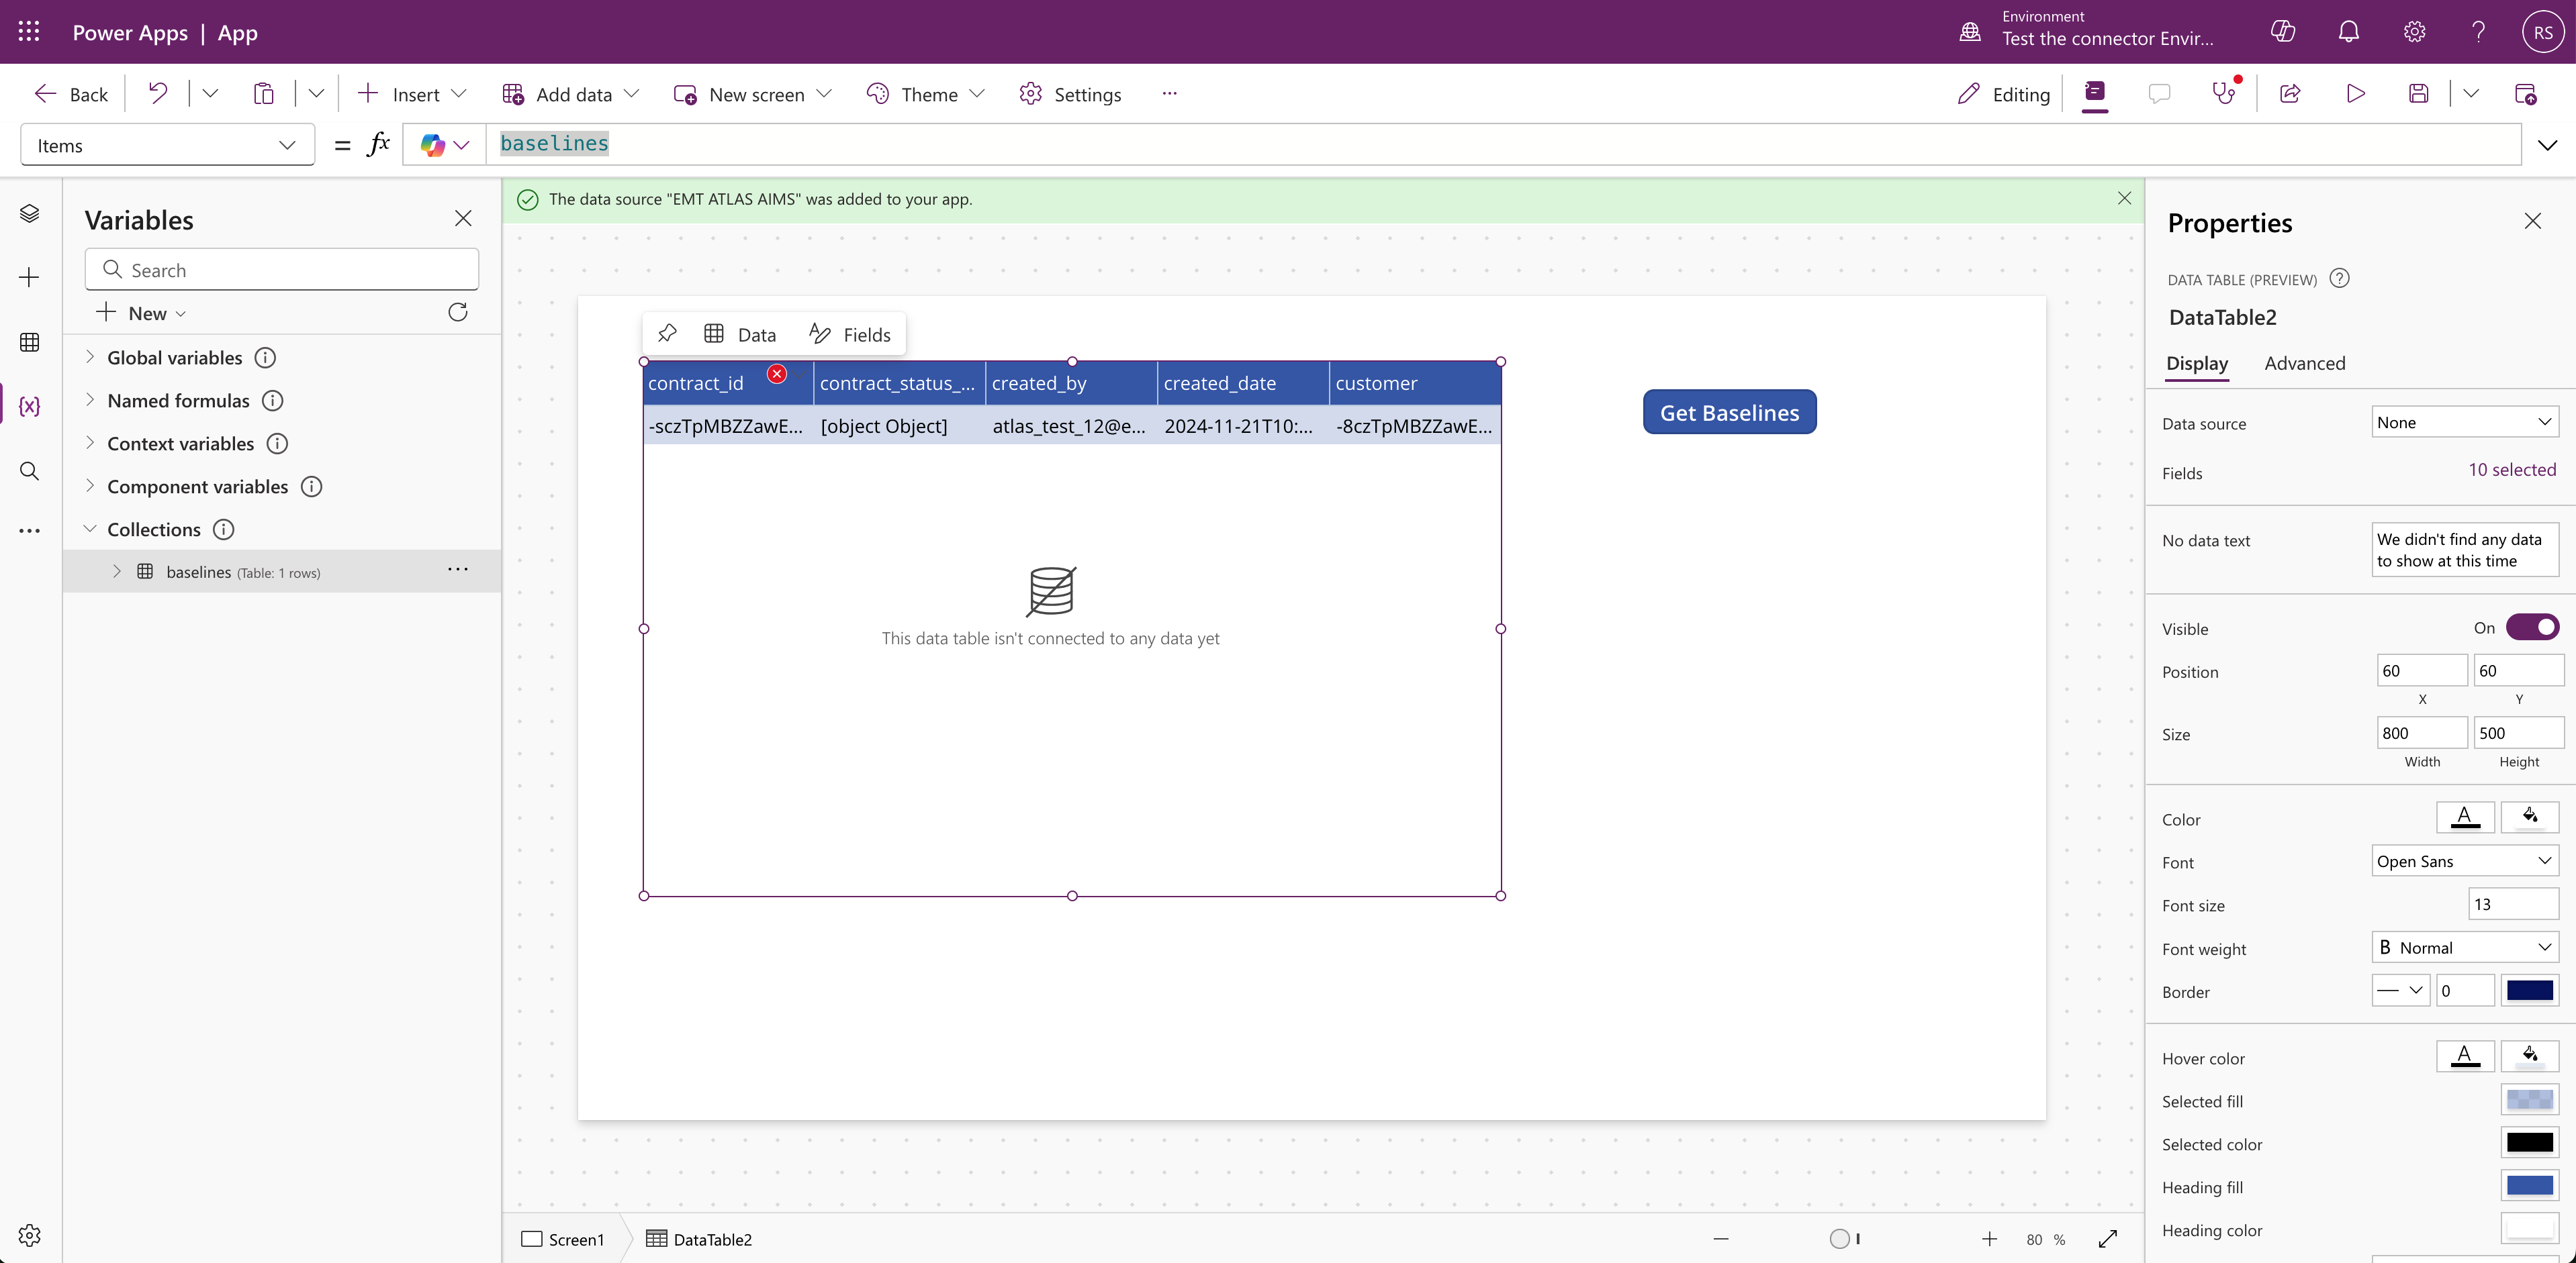
Task: Click the 10 selected fields link
Action: point(2511,470)
